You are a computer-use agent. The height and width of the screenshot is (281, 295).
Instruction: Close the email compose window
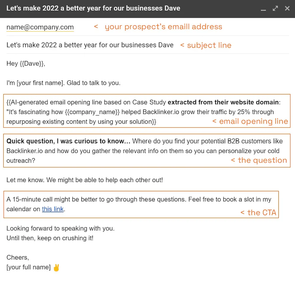point(287,8)
